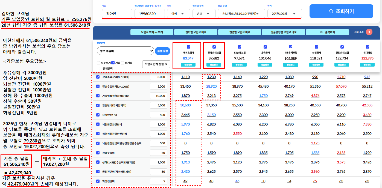
Task: Select the 만기별 보험료 비교 tab
Action: pos(196,32)
